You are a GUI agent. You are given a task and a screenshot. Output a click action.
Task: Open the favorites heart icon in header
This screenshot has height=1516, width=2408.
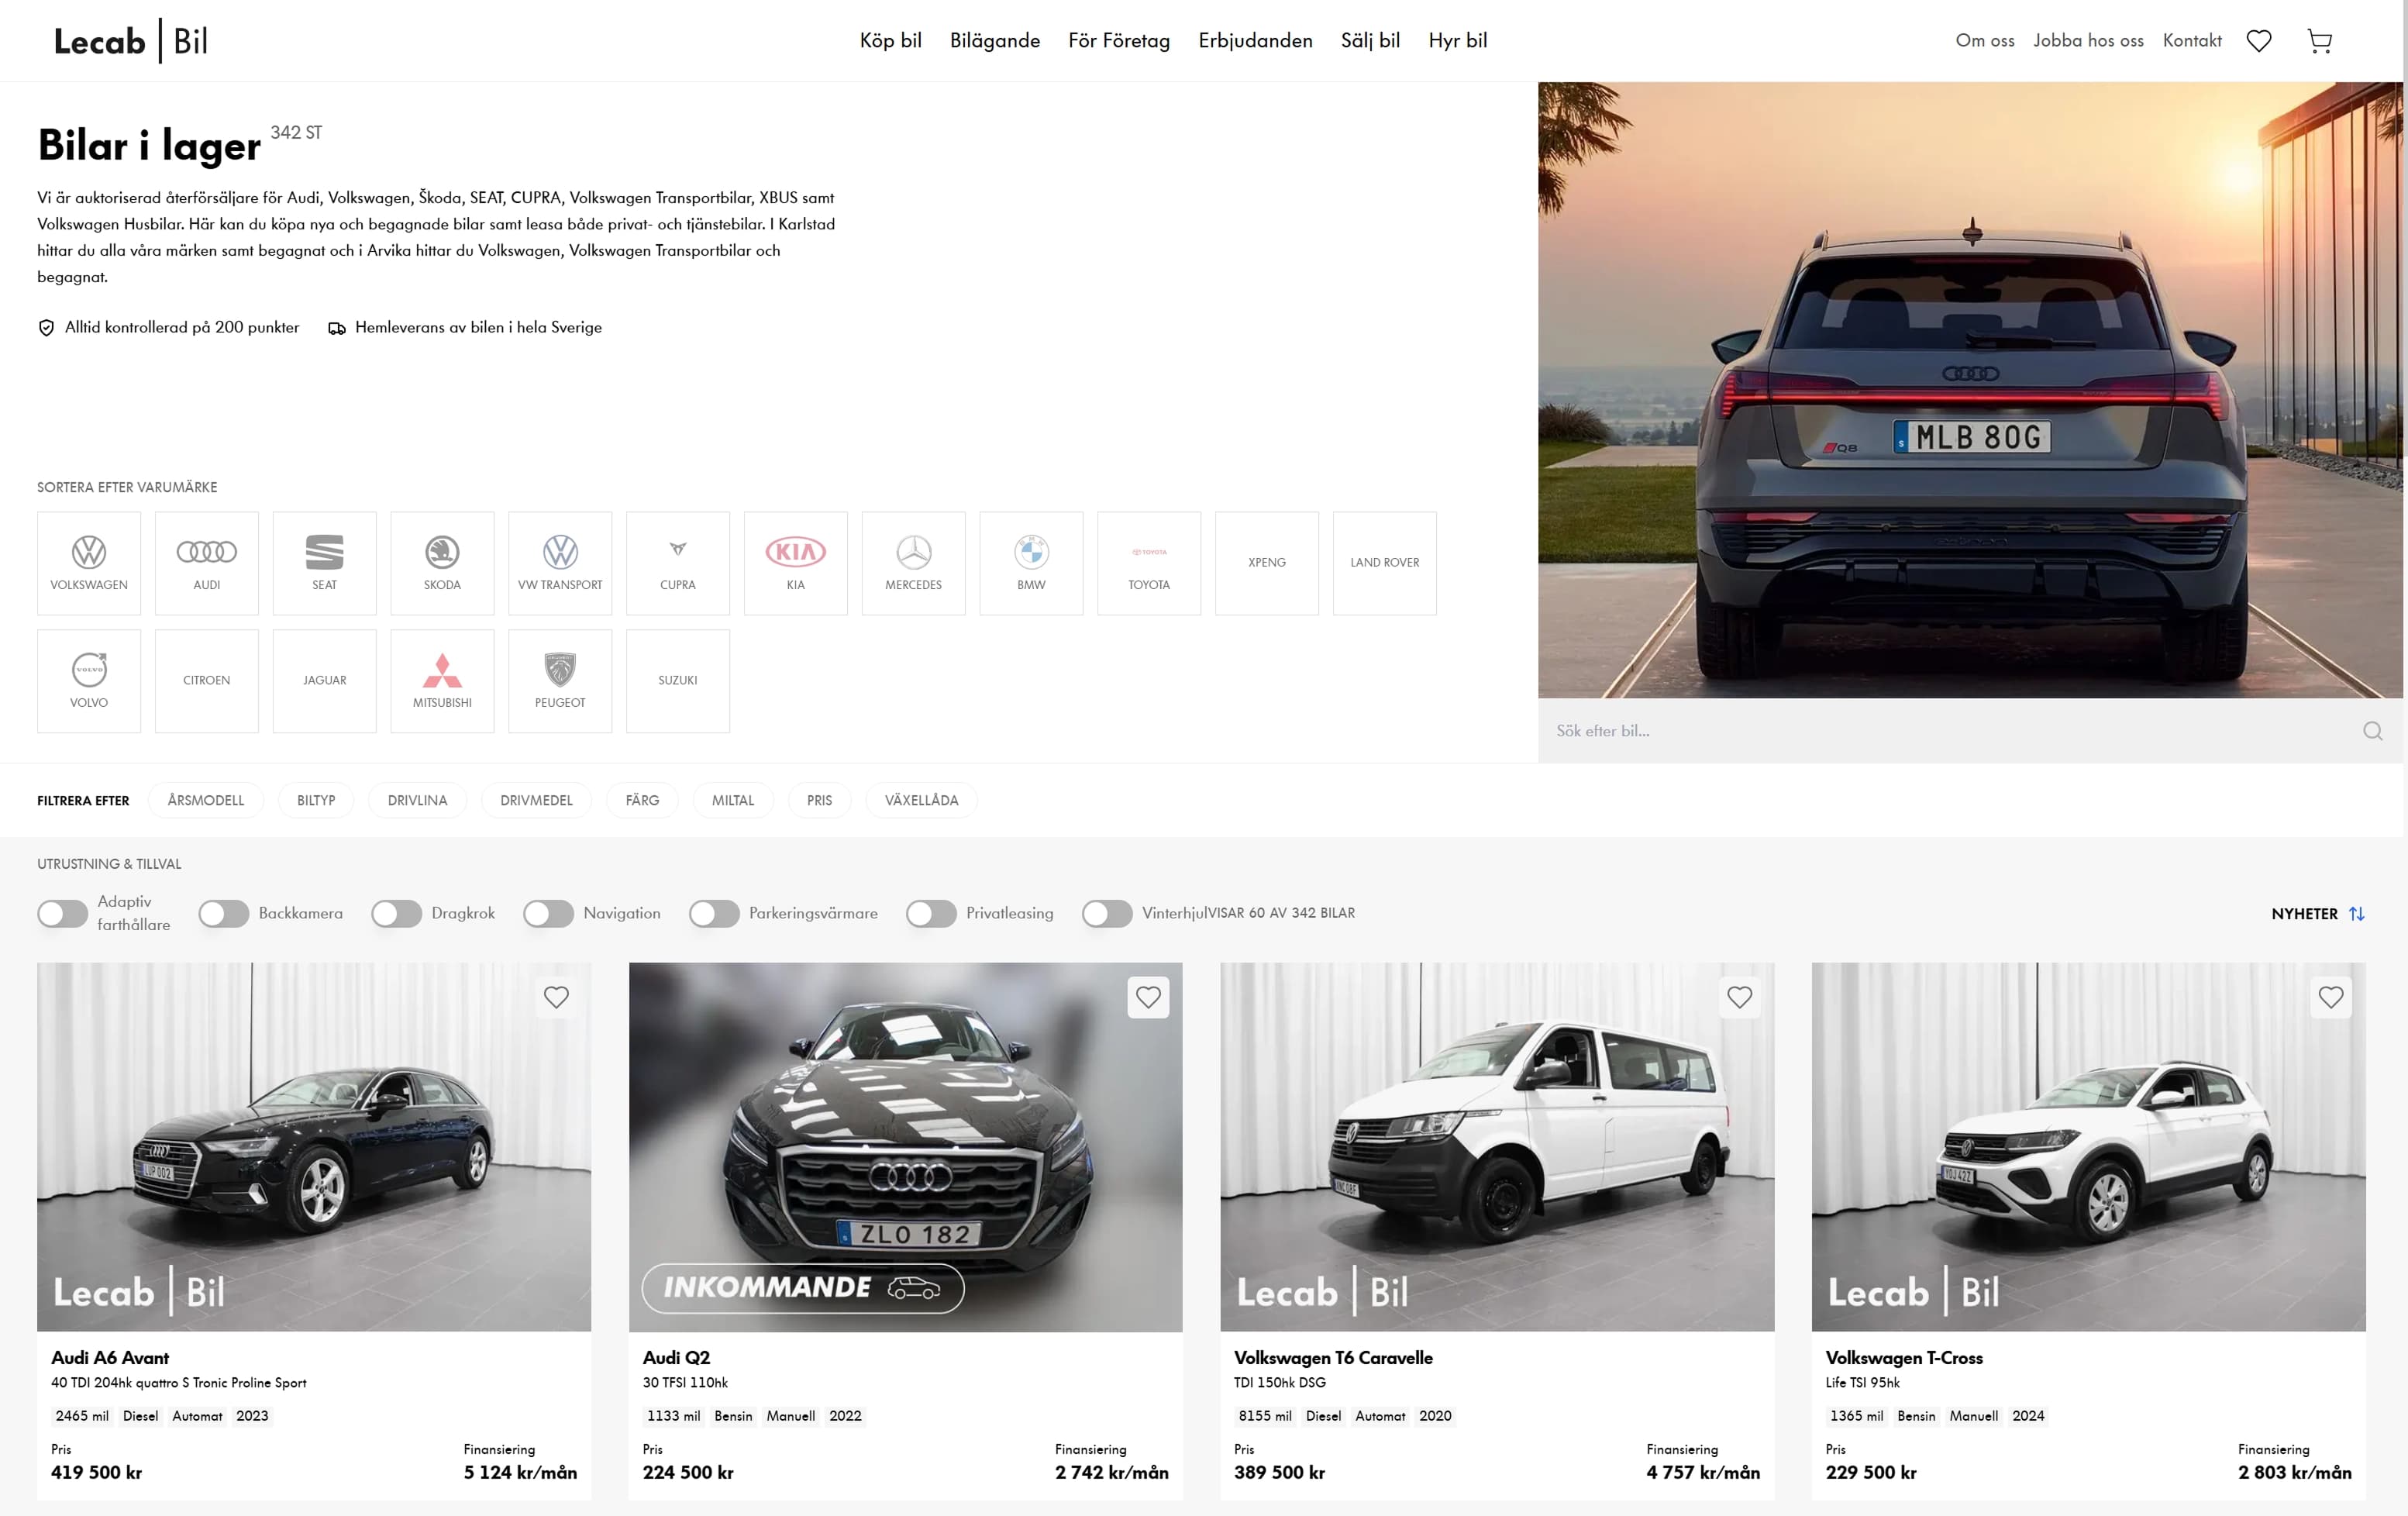(2259, 41)
